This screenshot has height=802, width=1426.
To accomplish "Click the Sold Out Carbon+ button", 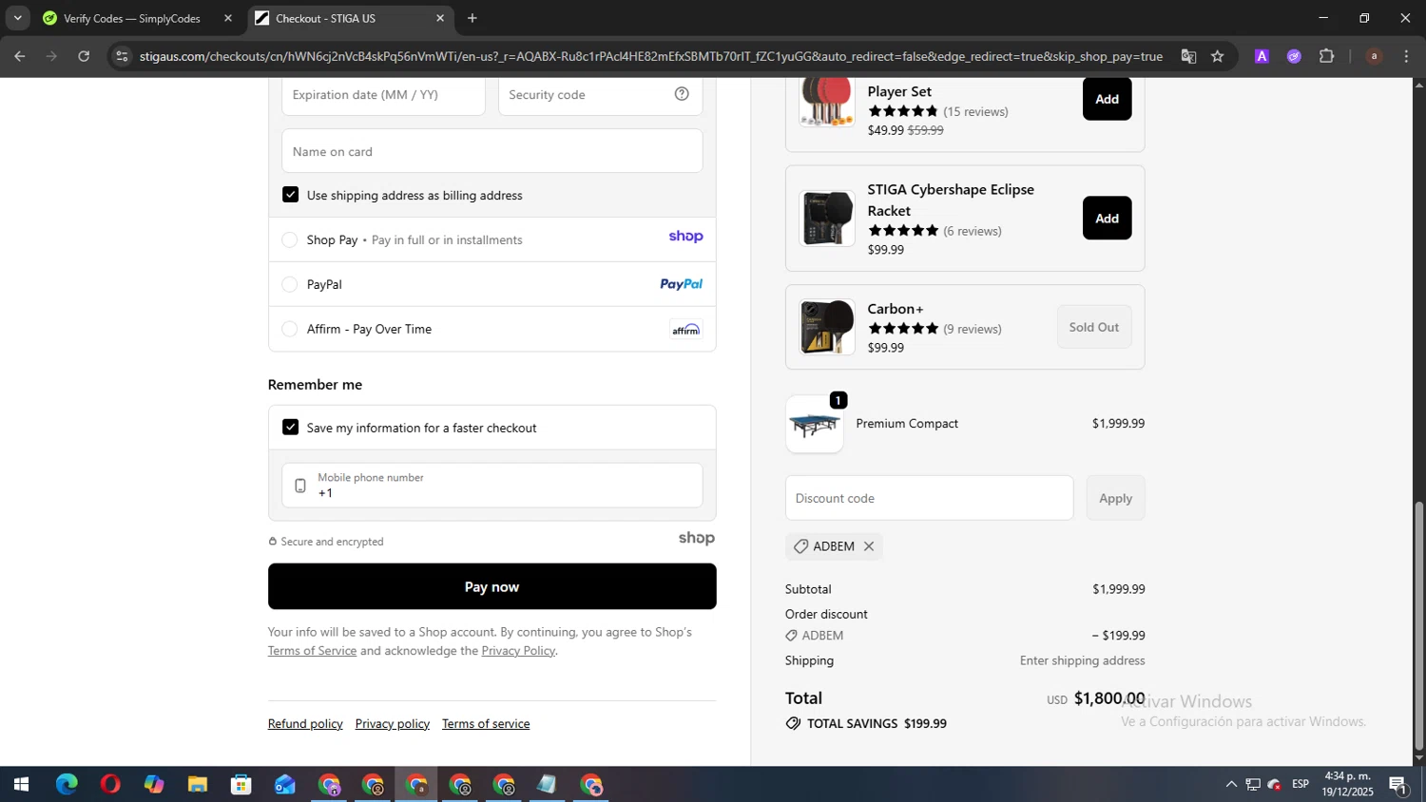I will pyautogui.click(x=1094, y=327).
